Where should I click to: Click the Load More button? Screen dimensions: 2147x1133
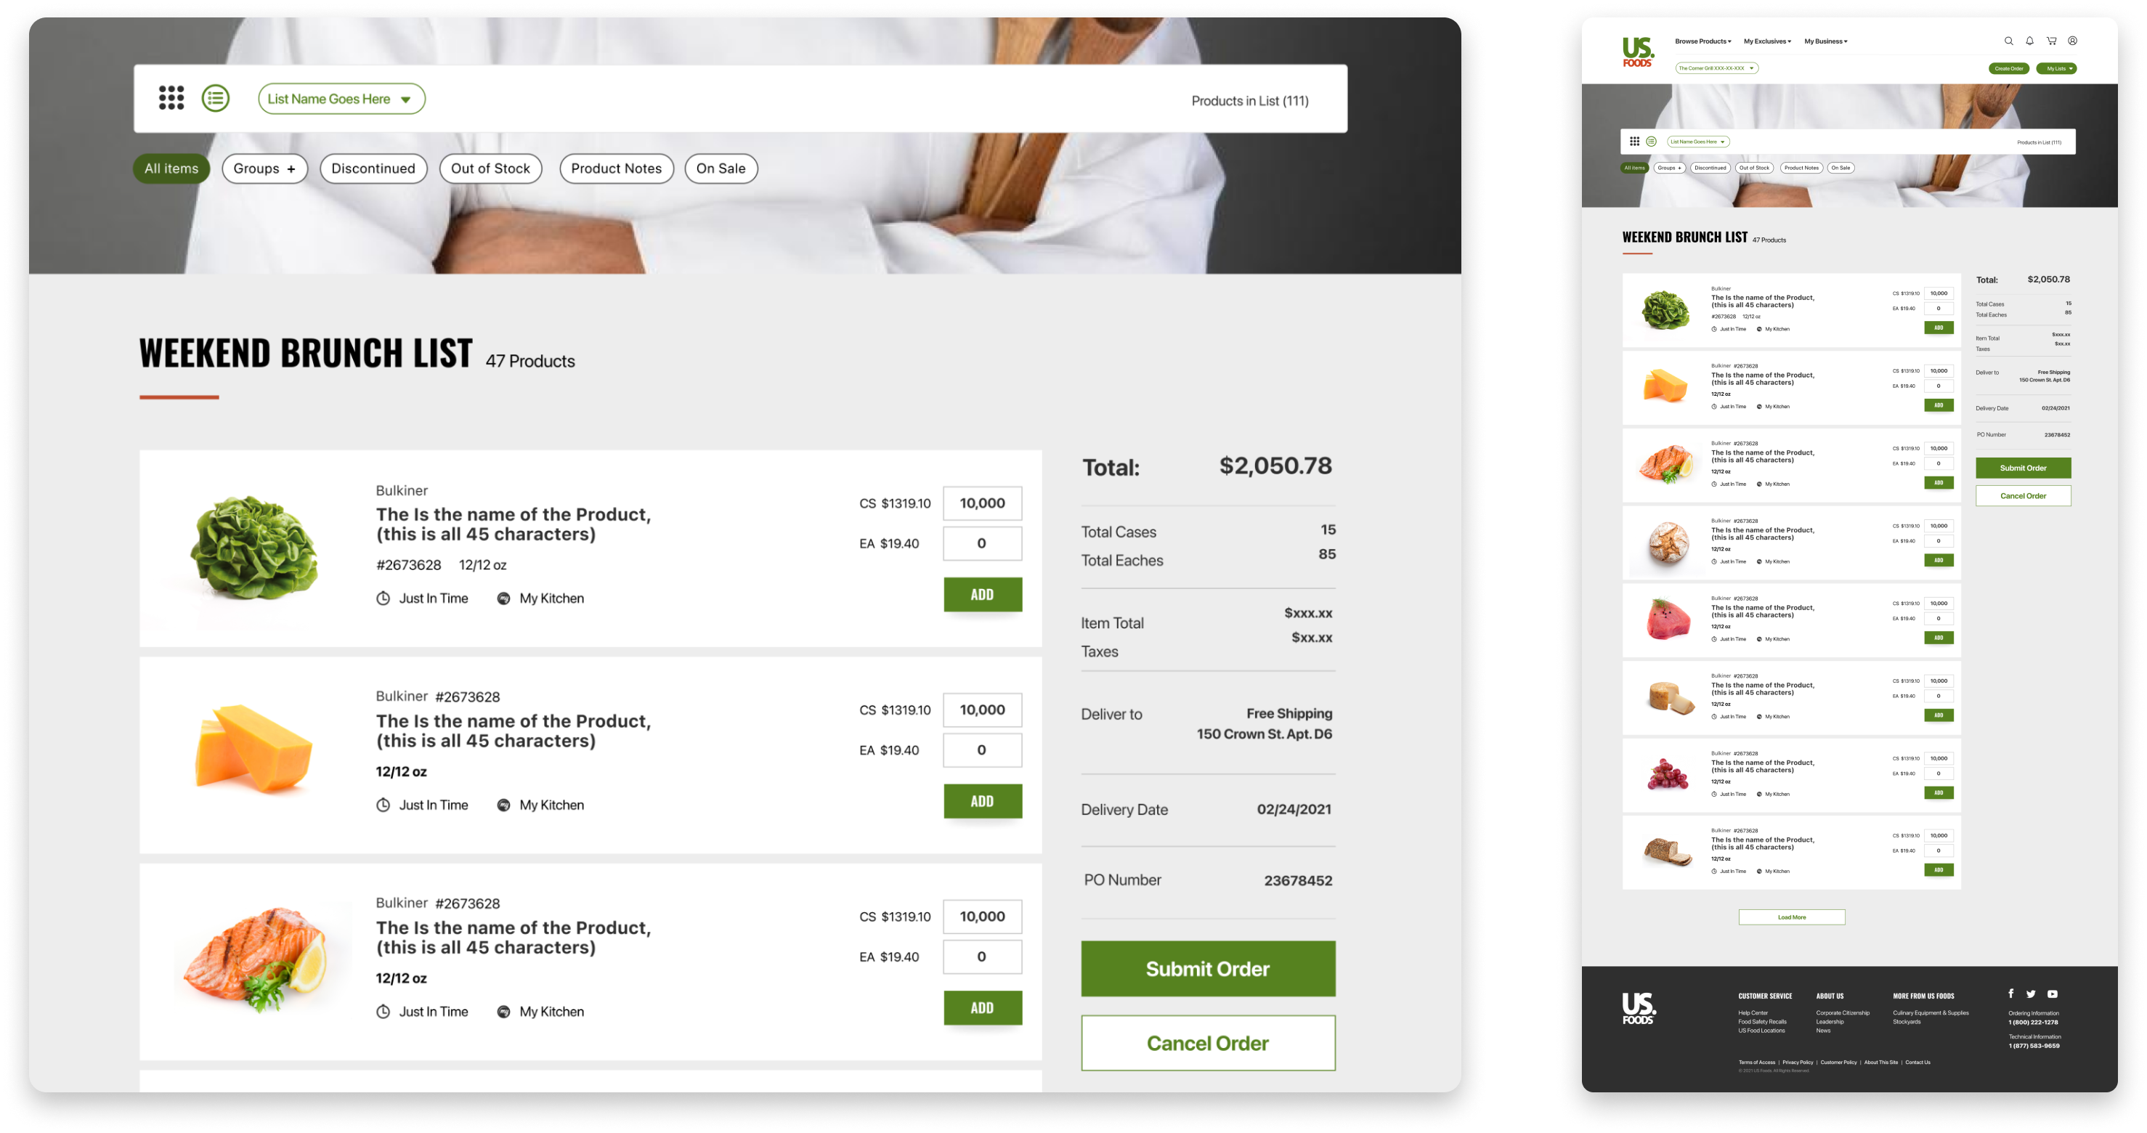pyautogui.click(x=1791, y=917)
